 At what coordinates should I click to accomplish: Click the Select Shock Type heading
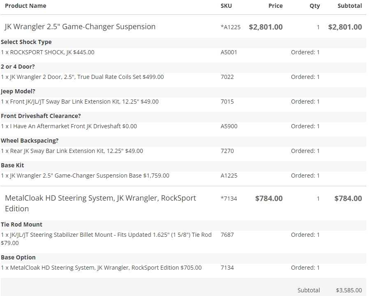tap(26, 42)
